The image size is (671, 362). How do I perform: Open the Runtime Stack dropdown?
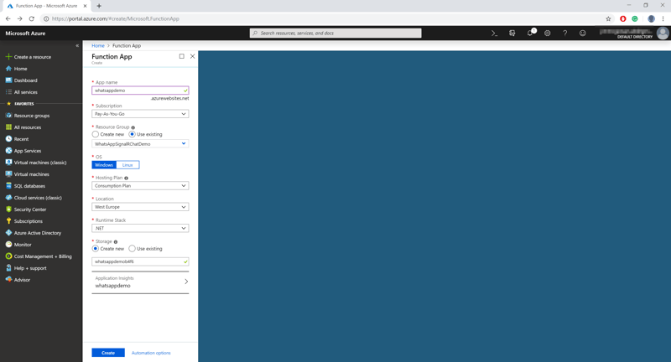point(140,228)
